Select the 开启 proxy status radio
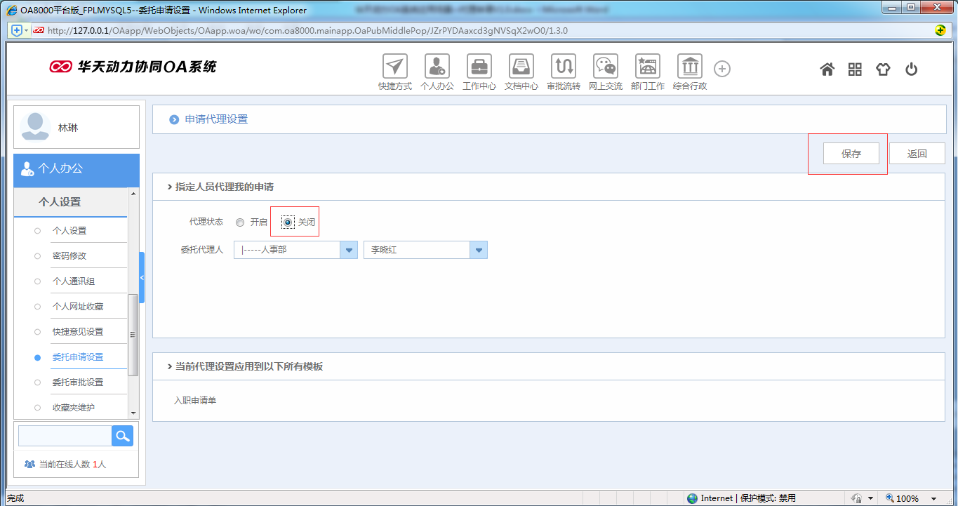This screenshot has height=506, width=958. click(x=241, y=222)
